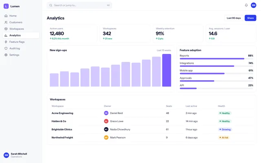The width and height of the screenshot is (261, 163).
Task: Click the Sarah Mitchell profile name
Action: point(19,154)
